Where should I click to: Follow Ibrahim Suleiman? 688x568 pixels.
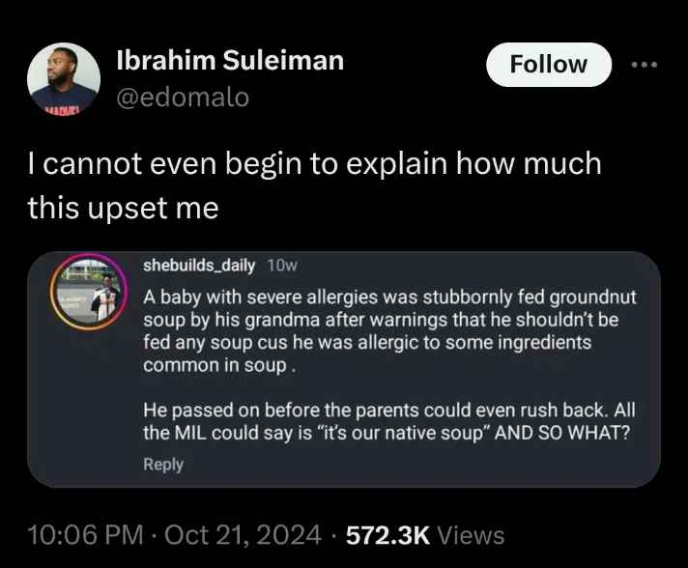pos(549,65)
